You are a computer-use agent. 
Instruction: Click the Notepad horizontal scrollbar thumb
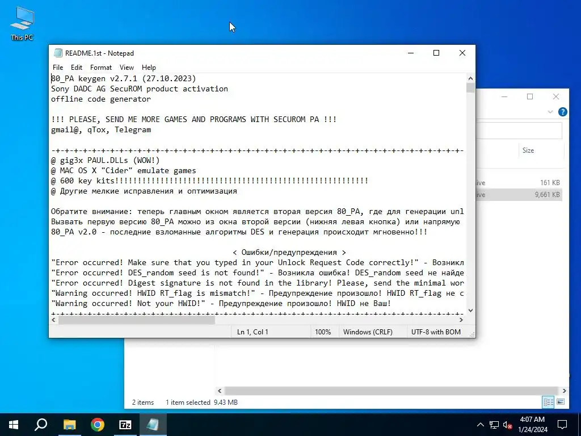[x=136, y=320]
